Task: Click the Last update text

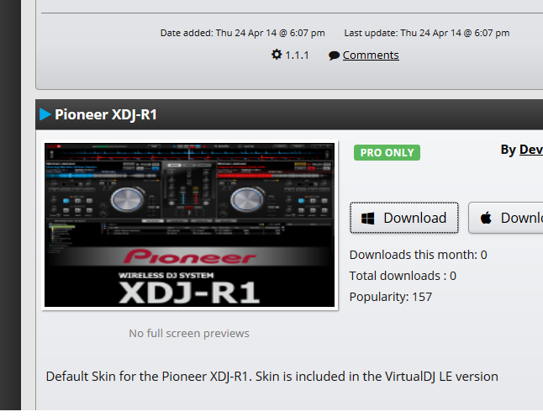Action: tap(427, 33)
